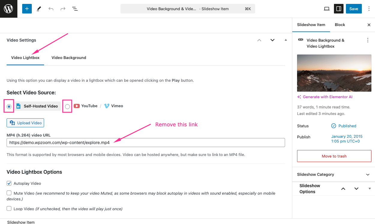Enable the Mute Video checkbox

pos(9,193)
